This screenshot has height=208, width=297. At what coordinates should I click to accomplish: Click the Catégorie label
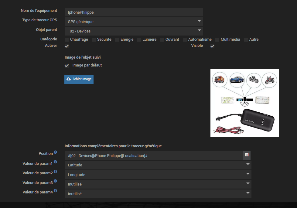point(49,39)
